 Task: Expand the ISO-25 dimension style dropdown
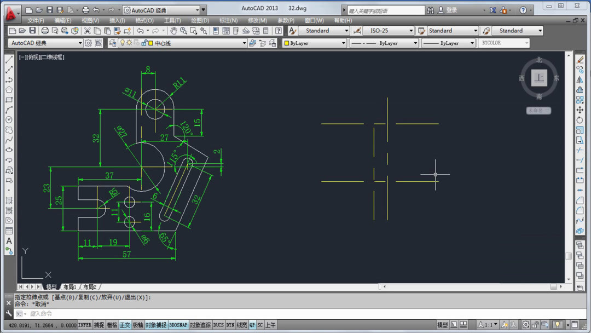[x=411, y=31]
